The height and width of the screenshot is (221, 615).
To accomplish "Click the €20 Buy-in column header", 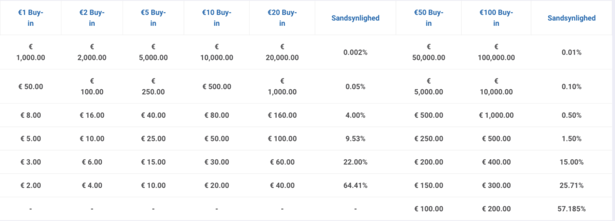I will (x=282, y=17).
